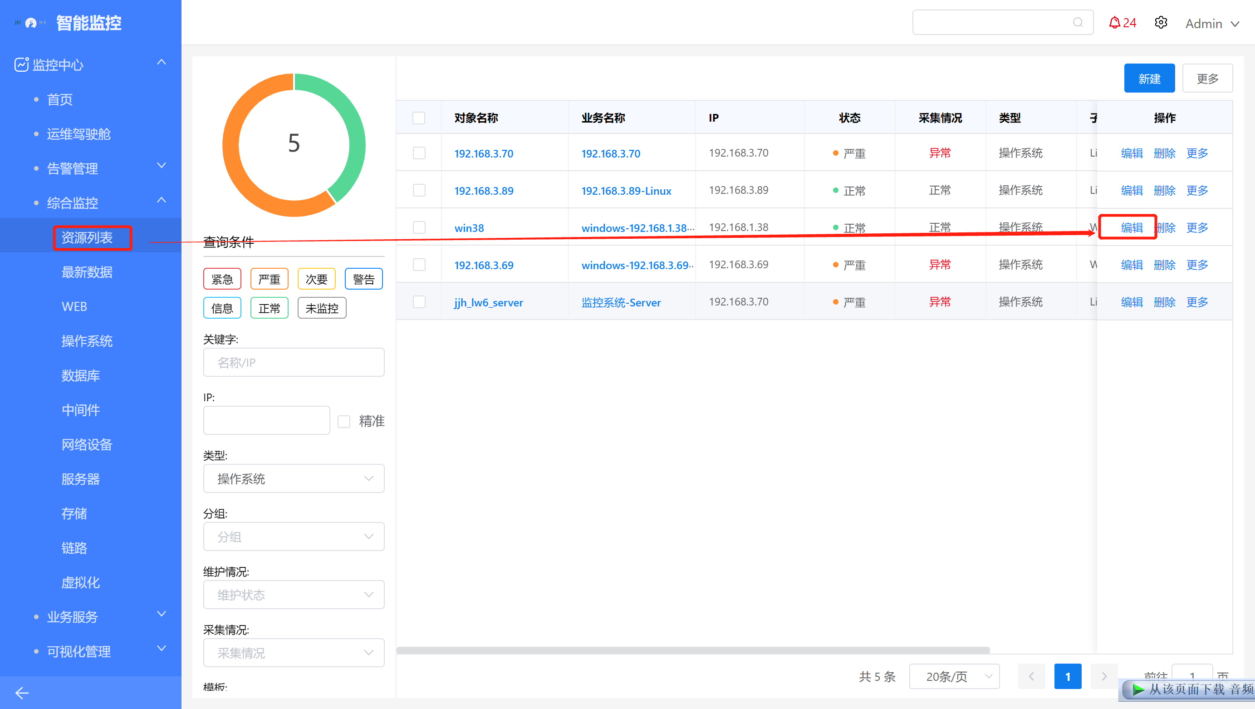Screen dimensions: 1255x709
Task: Toggle the 严重 severity filter
Action: (270, 279)
